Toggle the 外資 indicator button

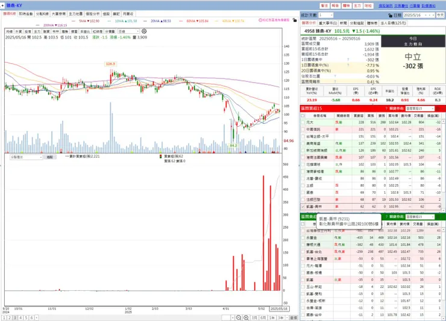(x=19, y=31)
